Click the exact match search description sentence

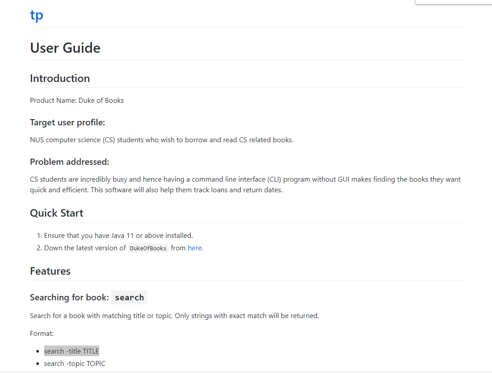174,316
